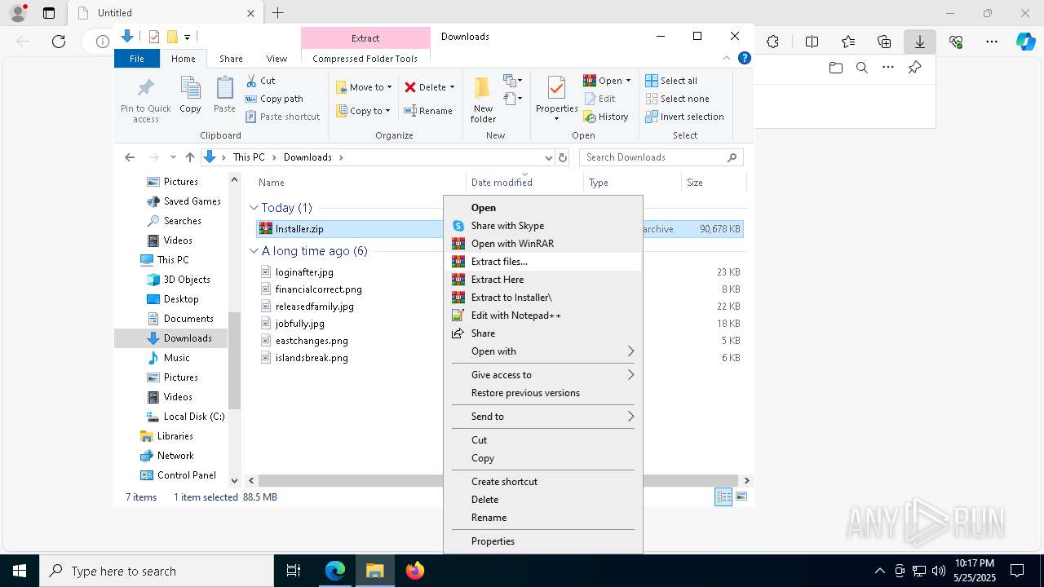Select Documents in navigation pane
The height and width of the screenshot is (587, 1044).
pos(188,319)
